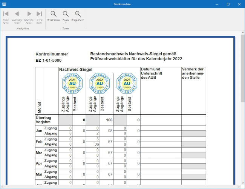This screenshot has height=189, width=245.
Task: Click the 2021 AU seal image
Action: [72, 83]
